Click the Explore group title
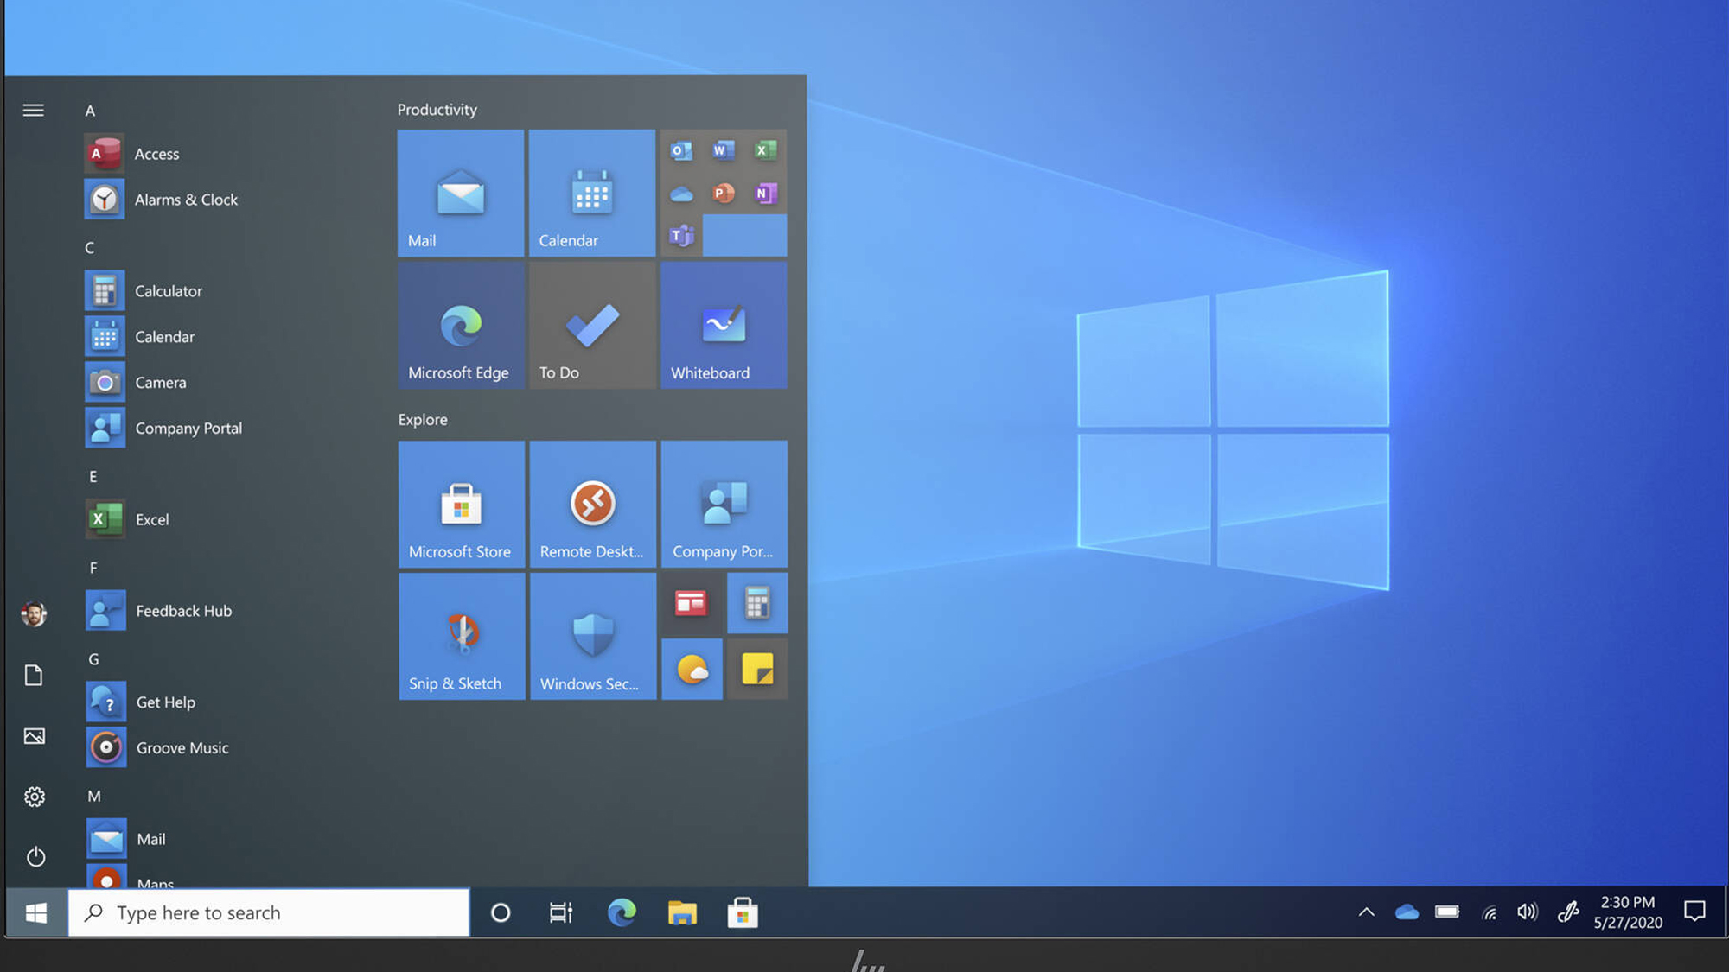Image resolution: width=1729 pixels, height=972 pixels. click(x=423, y=420)
